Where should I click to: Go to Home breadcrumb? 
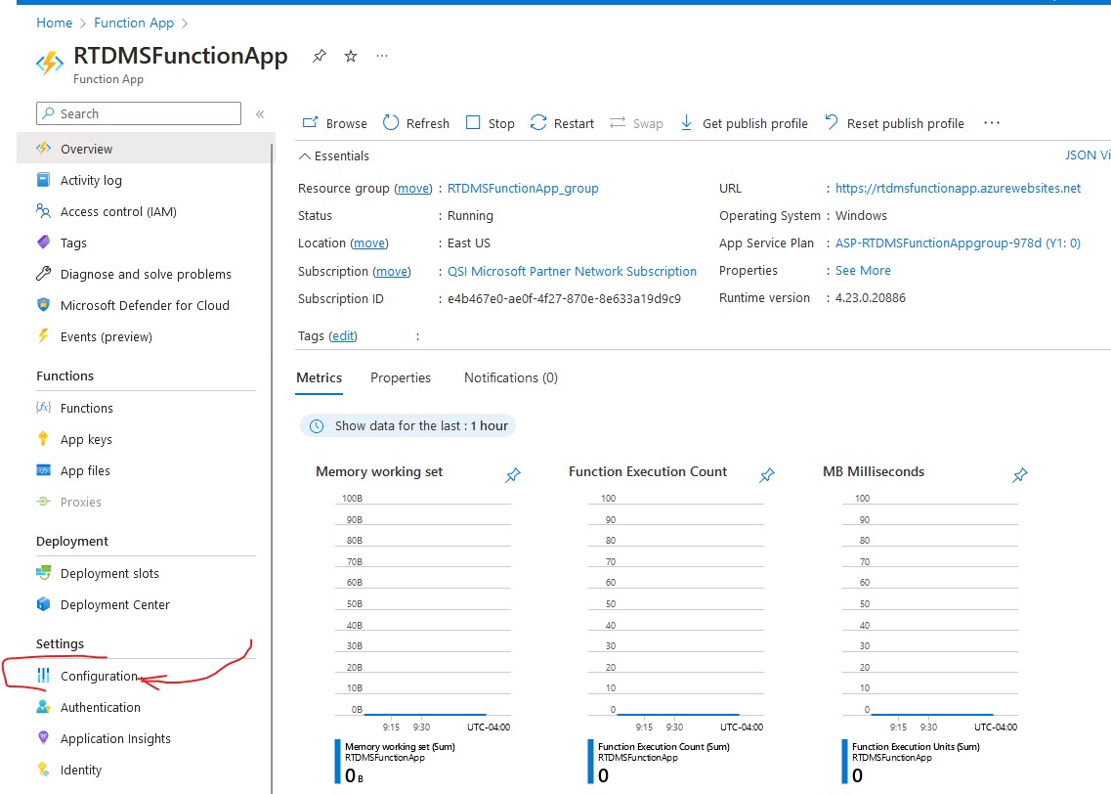coord(55,22)
